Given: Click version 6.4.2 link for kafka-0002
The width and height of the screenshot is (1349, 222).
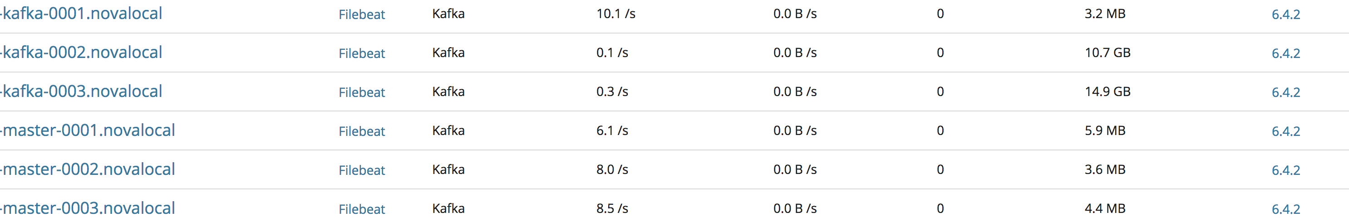Looking at the screenshot, I should [1286, 53].
